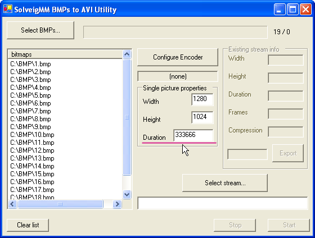The image size is (315, 238).
Task: Click the Existing stream info group label
Action: click(254, 49)
